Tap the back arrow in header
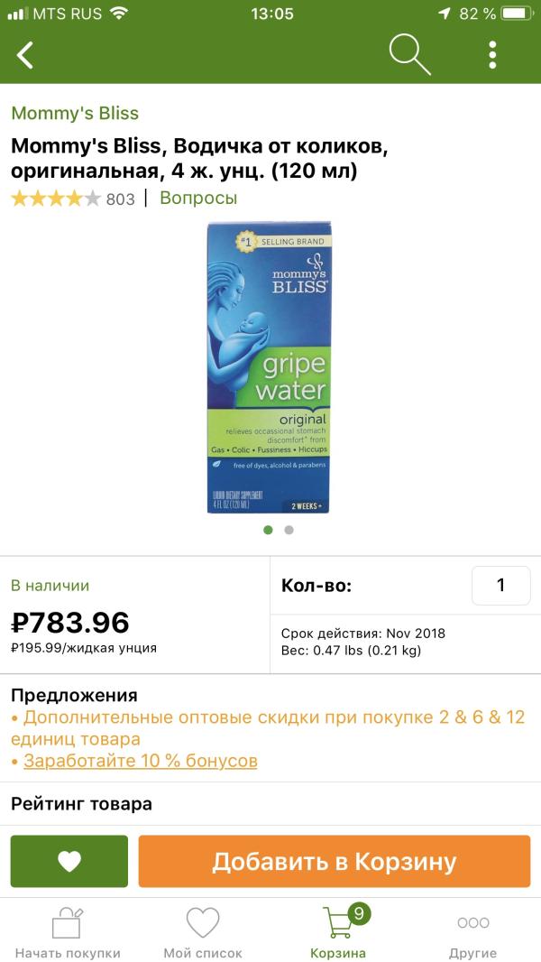Screen dimensions: 541x962 tap(25, 55)
